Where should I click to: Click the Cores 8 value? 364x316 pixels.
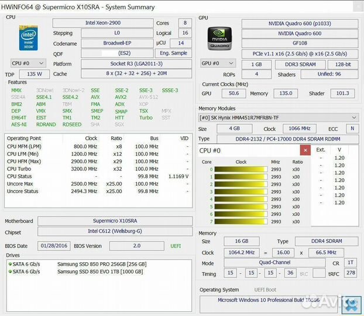coord(185,23)
